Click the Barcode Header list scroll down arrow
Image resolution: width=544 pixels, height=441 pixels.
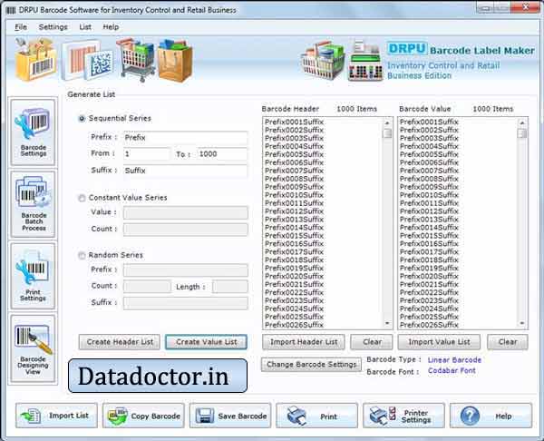(387, 324)
